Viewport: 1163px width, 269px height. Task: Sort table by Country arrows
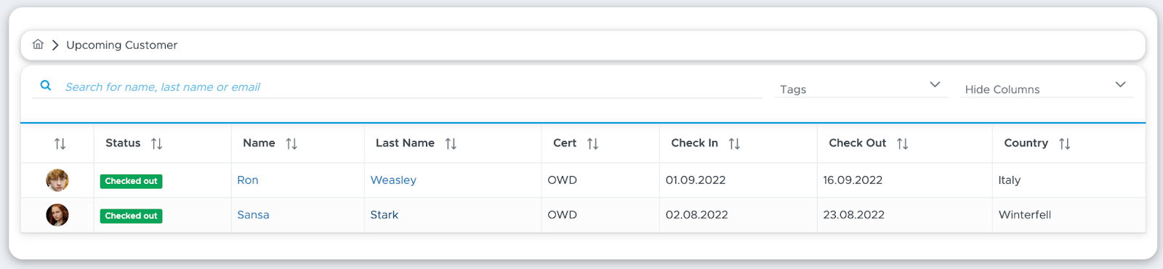click(1064, 144)
